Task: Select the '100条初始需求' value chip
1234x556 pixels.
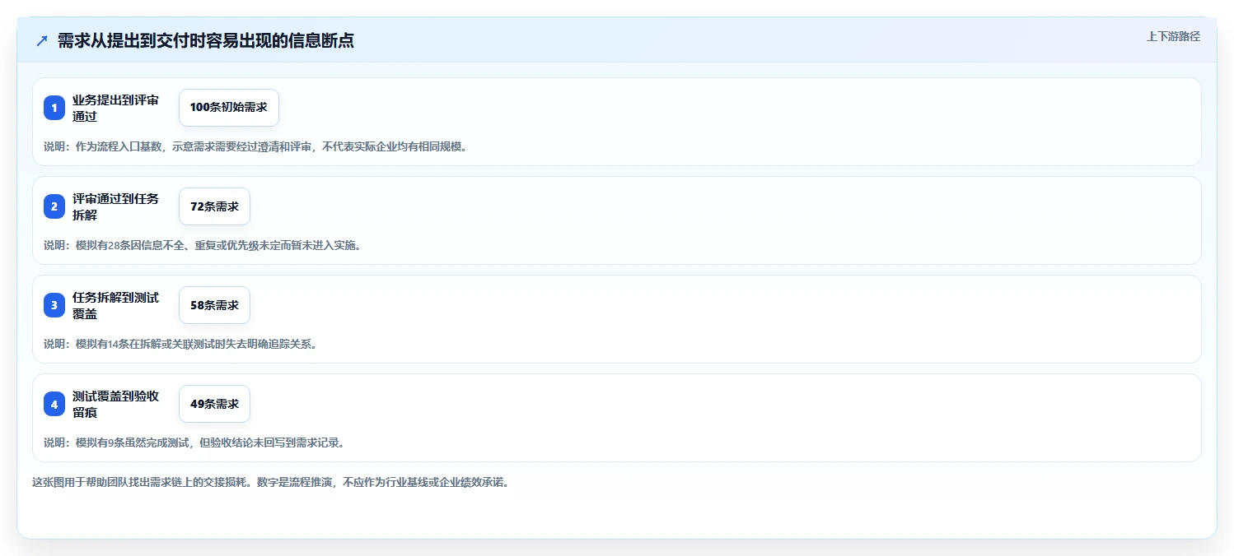Action: point(229,108)
